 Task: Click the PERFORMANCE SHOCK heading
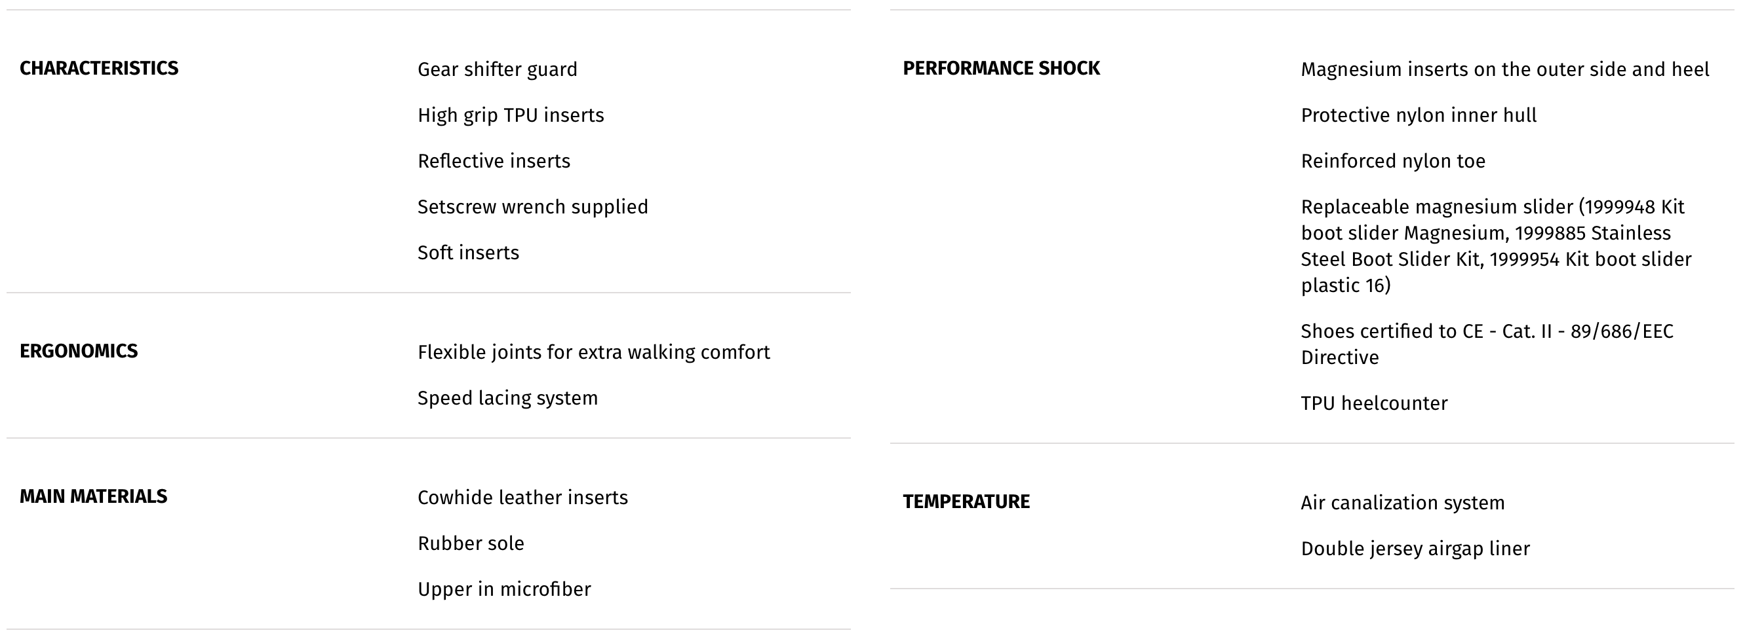(x=1001, y=68)
